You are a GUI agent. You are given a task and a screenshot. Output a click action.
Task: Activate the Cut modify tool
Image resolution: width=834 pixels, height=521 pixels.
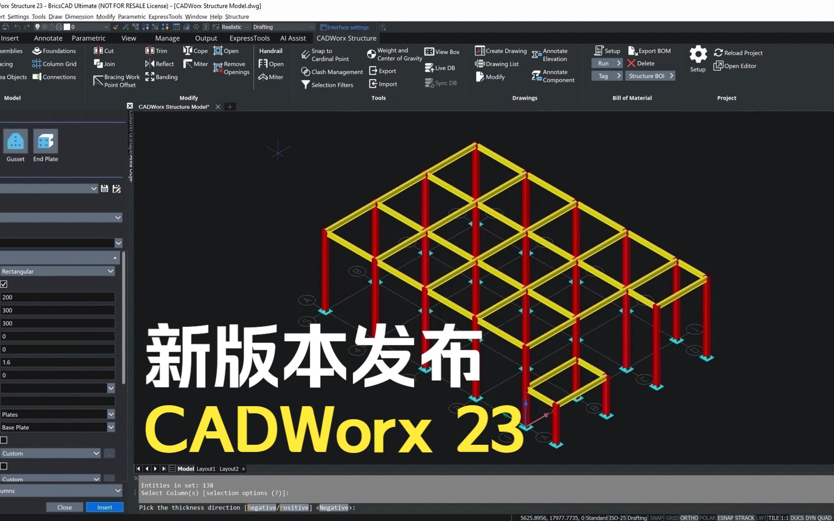(104, 51)
